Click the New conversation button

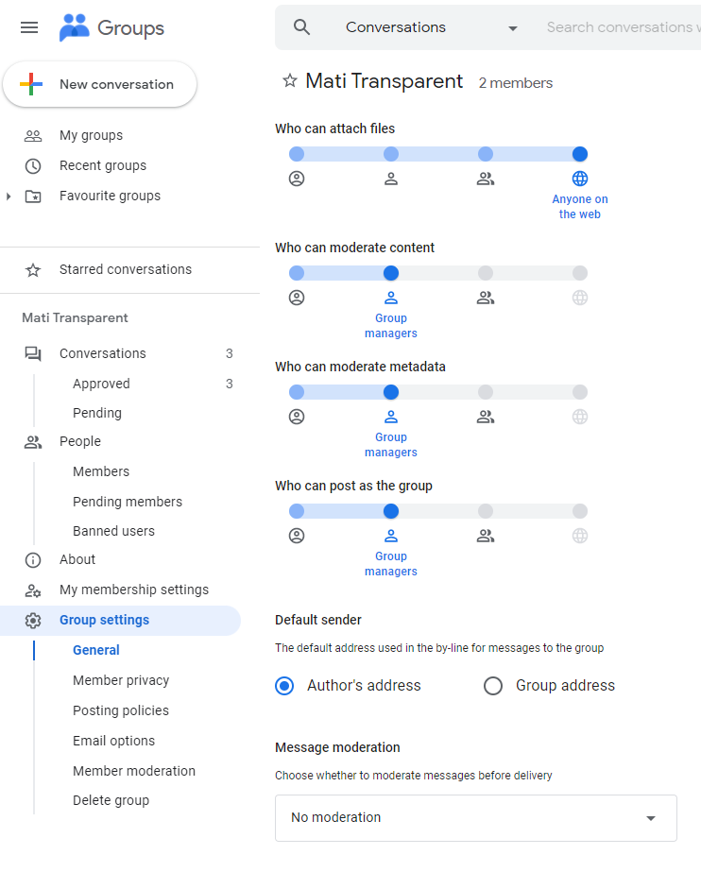pyautogui.click(x=100, y=84)
